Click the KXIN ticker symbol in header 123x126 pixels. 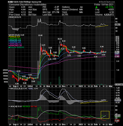(x=10, y=2)
